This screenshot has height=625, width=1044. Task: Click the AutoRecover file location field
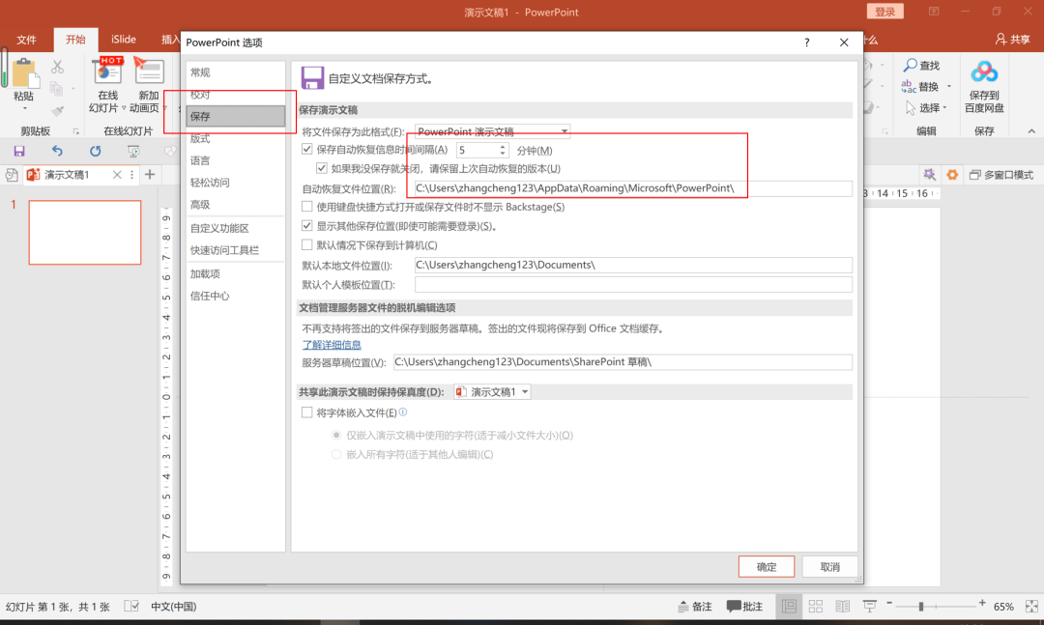[x=633, y=188]
